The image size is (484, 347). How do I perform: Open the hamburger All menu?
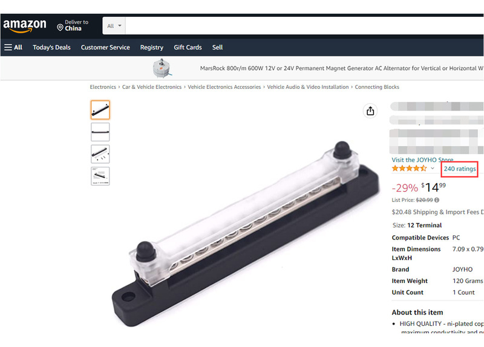point(13,47)
